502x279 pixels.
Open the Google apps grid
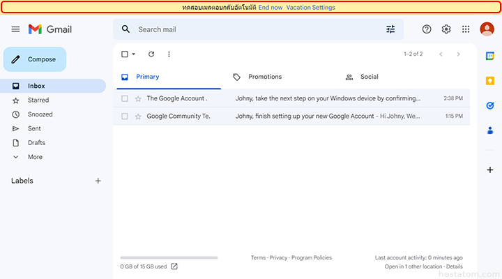click(x=466, y=29)
